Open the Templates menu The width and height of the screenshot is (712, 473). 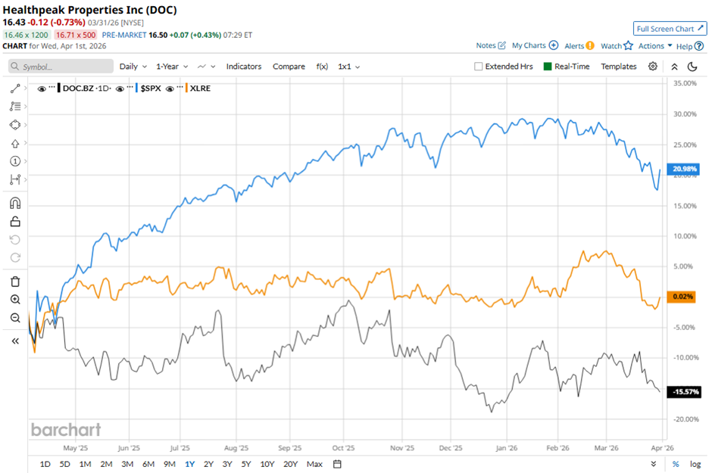click(x=619, y=67)
